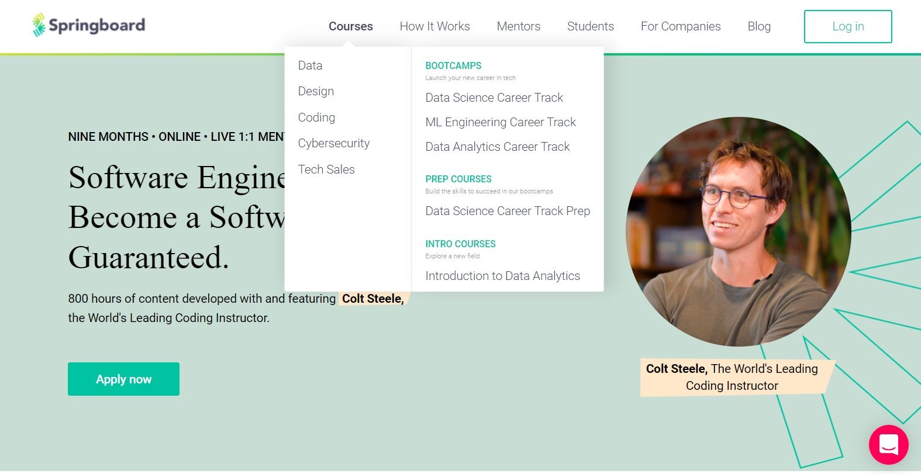The height and width of the screenshot is (474, 921).
Task: Go to the Mentors page
Action: pos(518,26)
